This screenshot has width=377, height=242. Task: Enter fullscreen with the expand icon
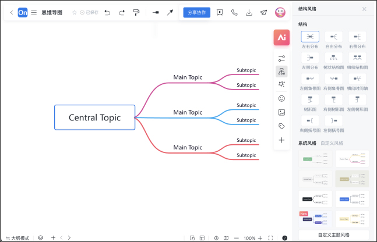[x=270, y=238]
